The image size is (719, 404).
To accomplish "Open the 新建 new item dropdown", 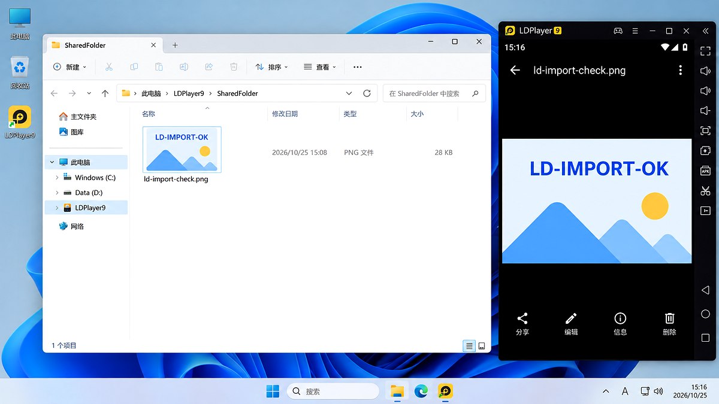I will coord(70,67).
